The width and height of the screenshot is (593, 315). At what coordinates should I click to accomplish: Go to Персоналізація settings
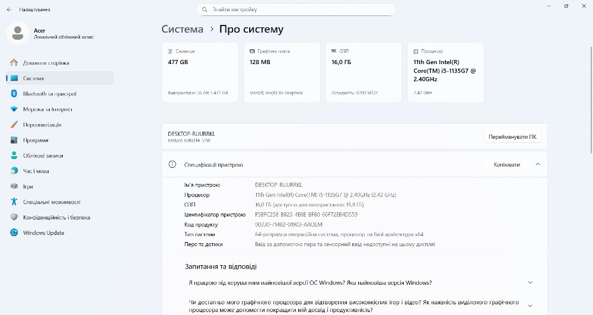point(60,125)
